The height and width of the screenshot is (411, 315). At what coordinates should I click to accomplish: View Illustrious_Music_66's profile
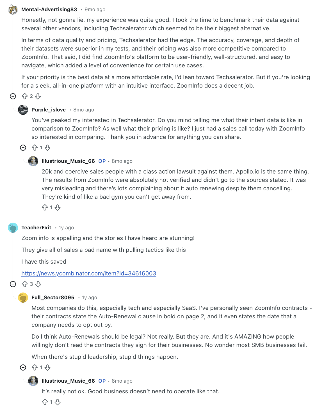pyautogui.click(x=67, y=161)
